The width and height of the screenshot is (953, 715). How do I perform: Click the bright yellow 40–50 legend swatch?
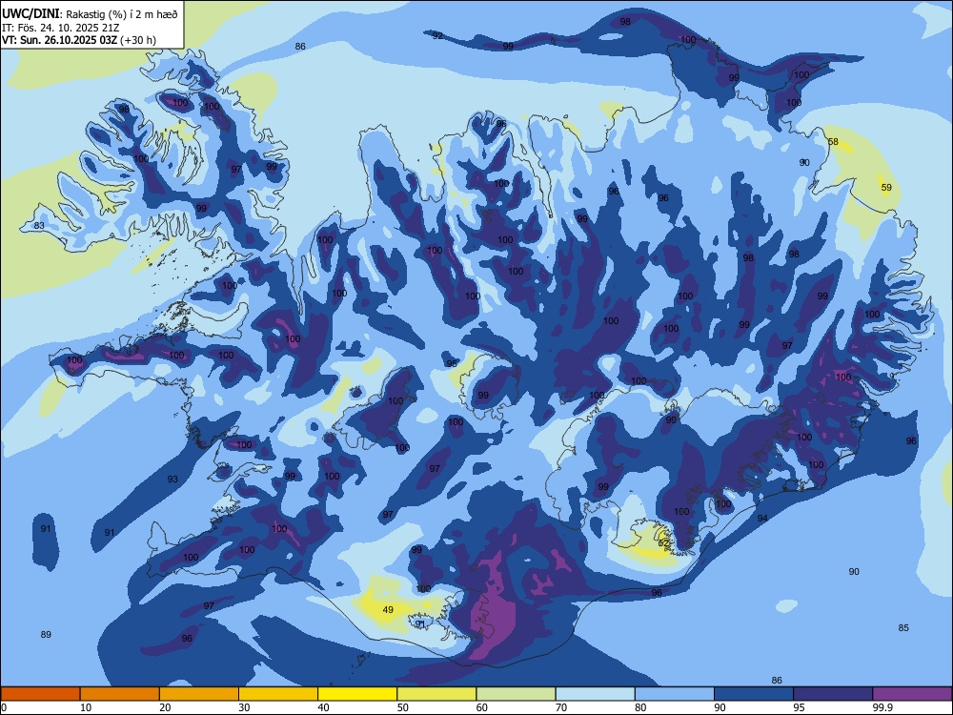pyautogui.click(x=357, y=694)
